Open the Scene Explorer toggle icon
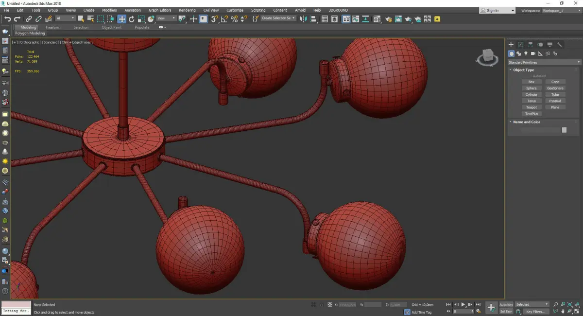This screenshot has height=316, width=583. pos(325,19)
